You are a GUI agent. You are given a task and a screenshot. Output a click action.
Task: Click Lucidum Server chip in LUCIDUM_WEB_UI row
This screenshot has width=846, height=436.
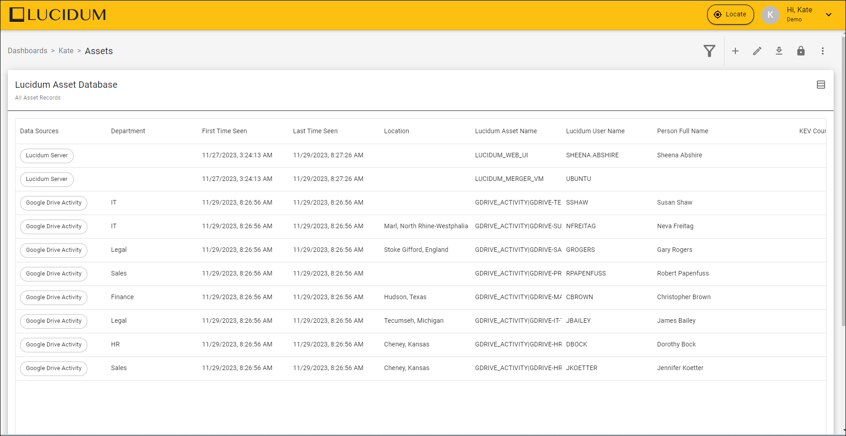point(47,155)
